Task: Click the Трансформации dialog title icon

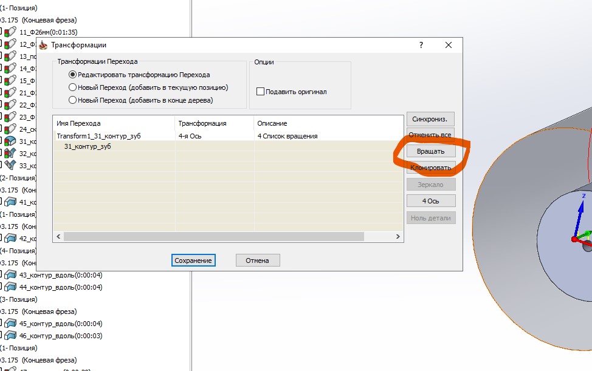Action: [x=43, y=45]
